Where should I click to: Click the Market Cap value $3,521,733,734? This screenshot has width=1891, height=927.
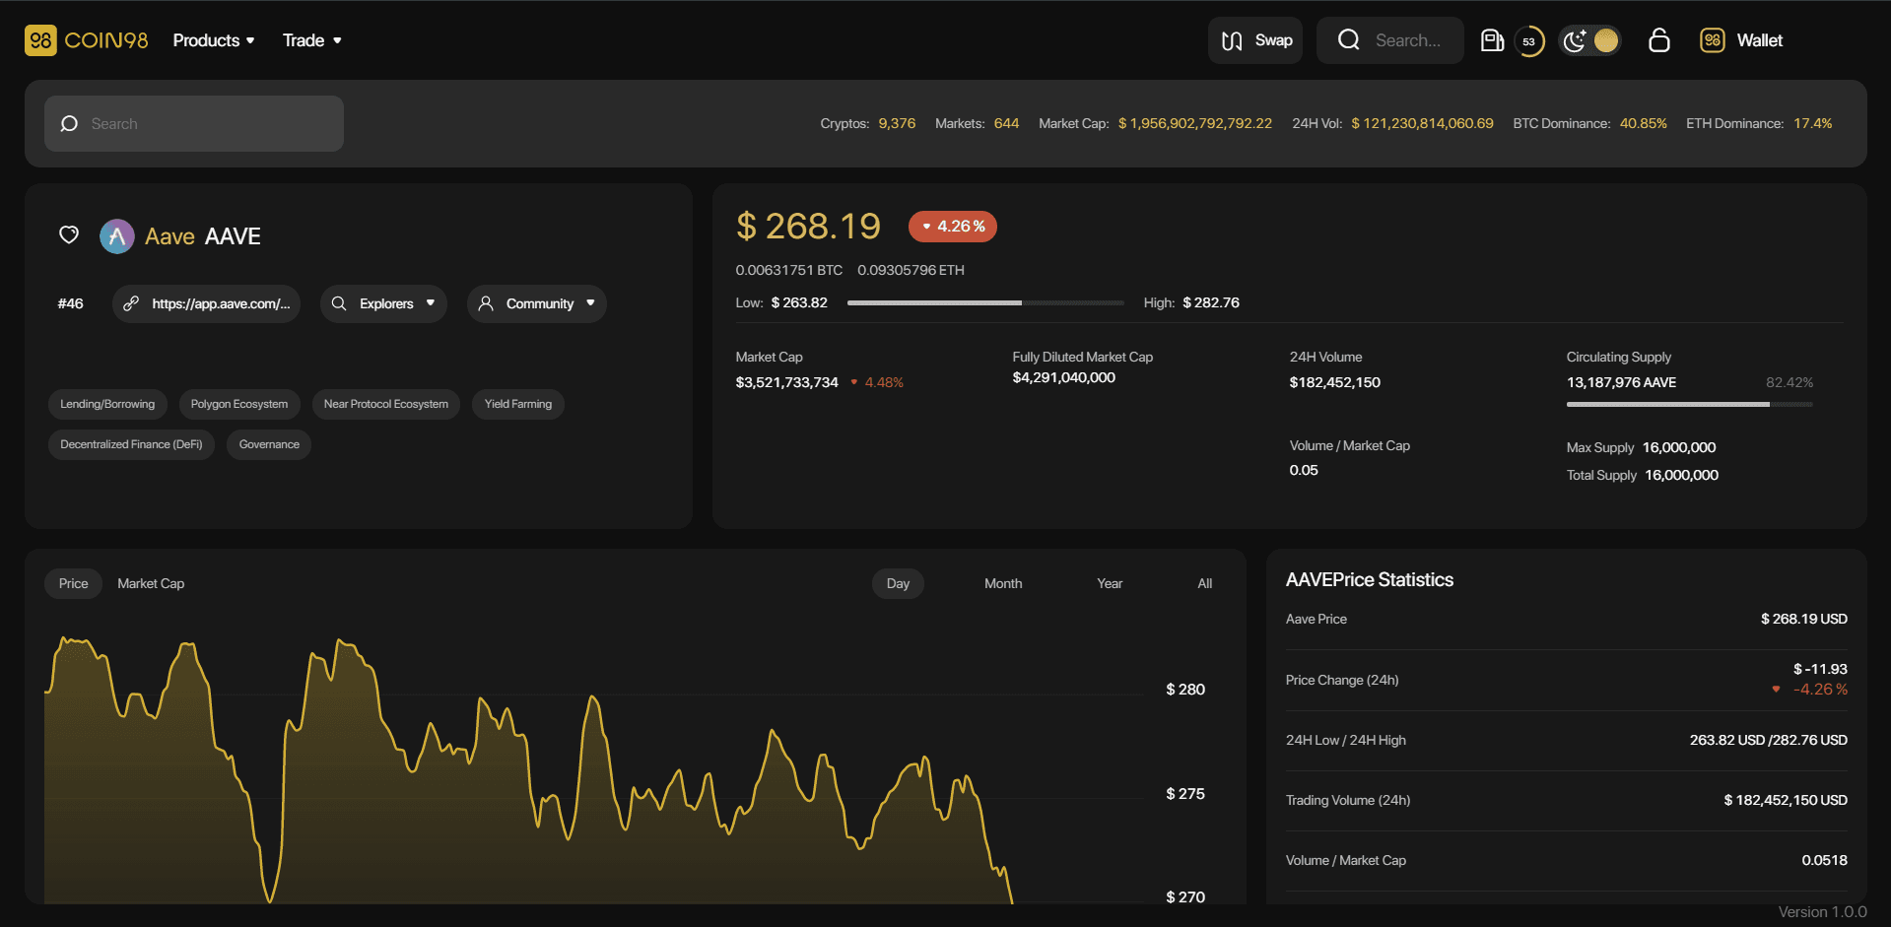(786, 382)
